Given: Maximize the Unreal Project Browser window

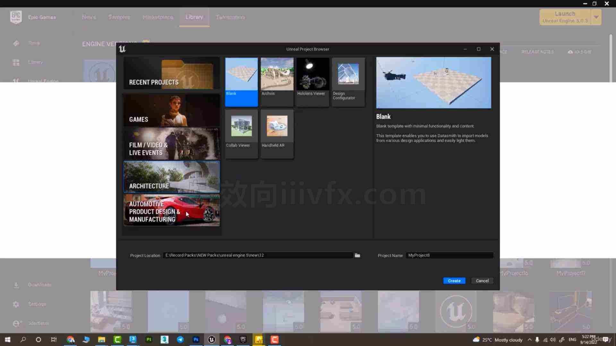Looking at the screenshot, I should click(x=478, y=49).
